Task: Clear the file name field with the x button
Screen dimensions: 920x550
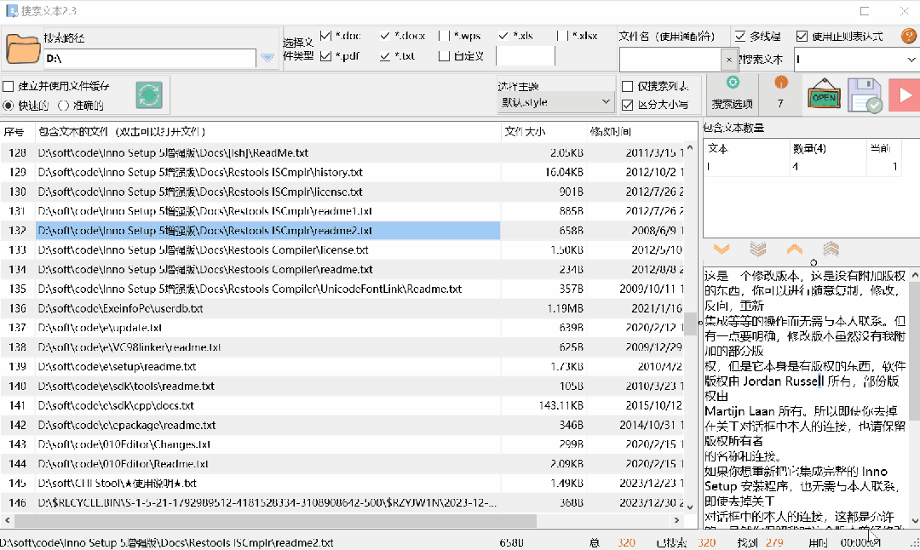Action: coord(728,60)
